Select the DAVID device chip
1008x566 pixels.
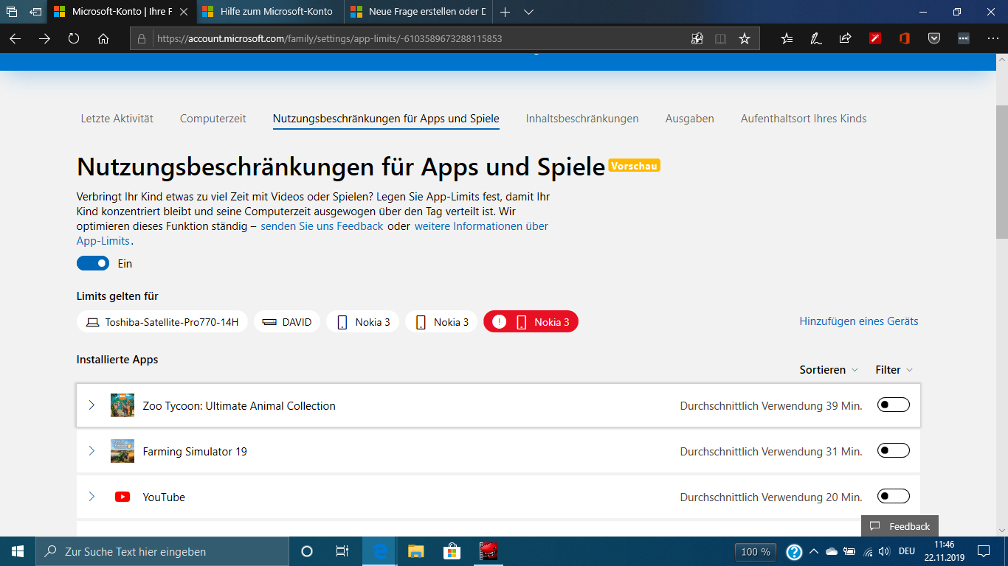tap(287, 322)
